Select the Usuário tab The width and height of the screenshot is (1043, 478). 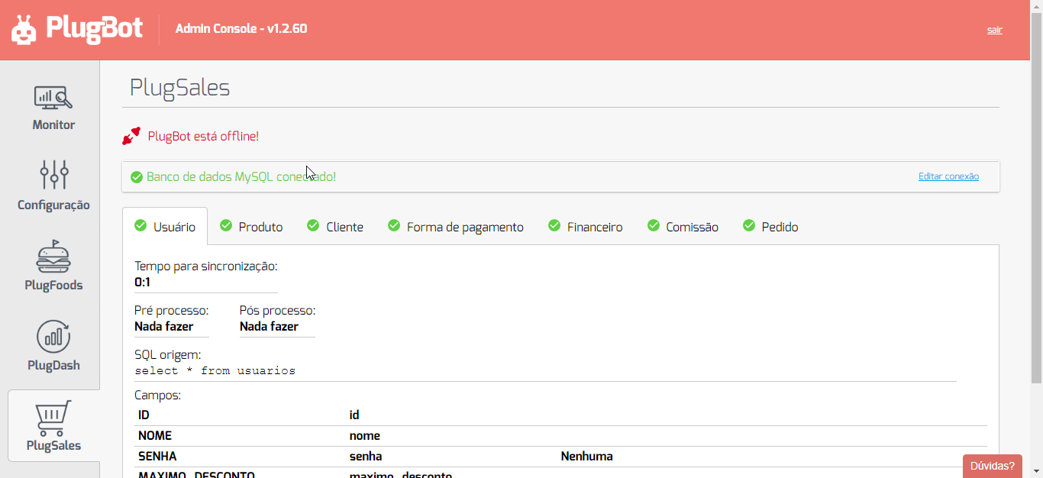pos(165,227)
